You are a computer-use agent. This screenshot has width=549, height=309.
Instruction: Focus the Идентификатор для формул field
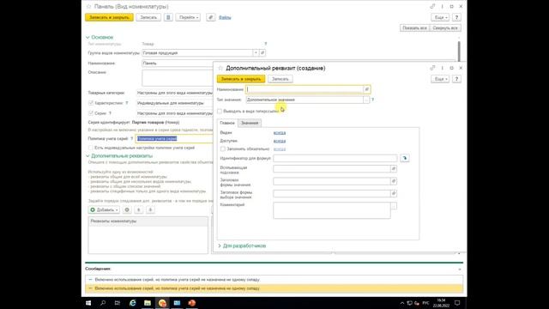point(335,158)
